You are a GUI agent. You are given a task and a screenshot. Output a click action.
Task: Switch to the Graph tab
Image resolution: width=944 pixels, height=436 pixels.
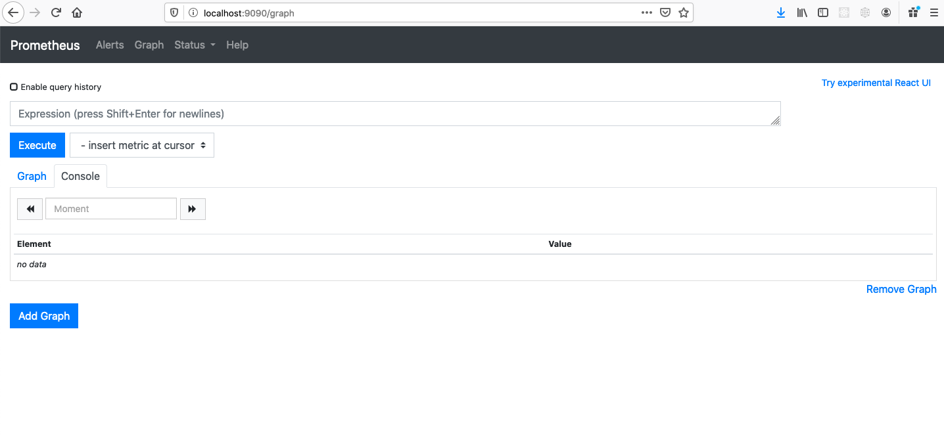(x=32, y=176)
